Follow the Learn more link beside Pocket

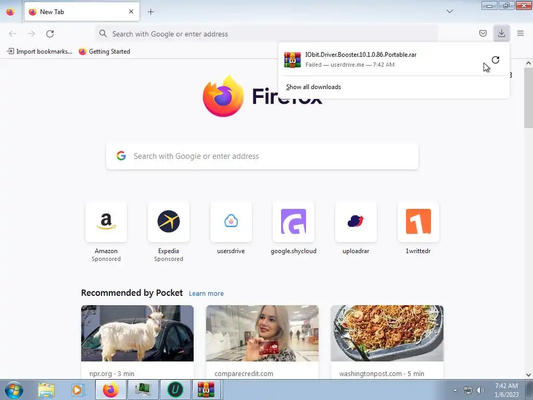pyautogui.click(x=206, y=294)
